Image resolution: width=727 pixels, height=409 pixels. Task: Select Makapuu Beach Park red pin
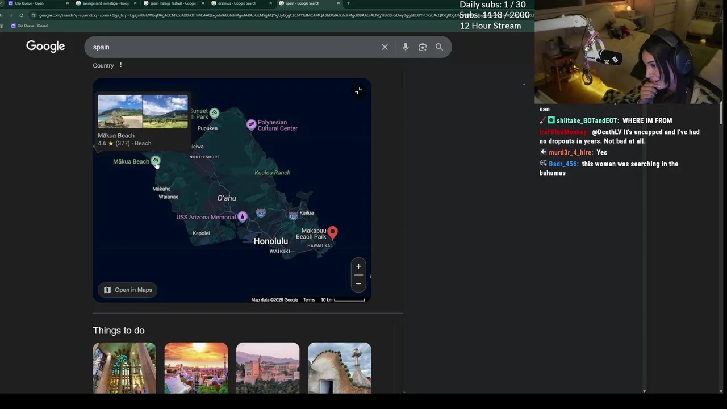[x=332, y=232]
